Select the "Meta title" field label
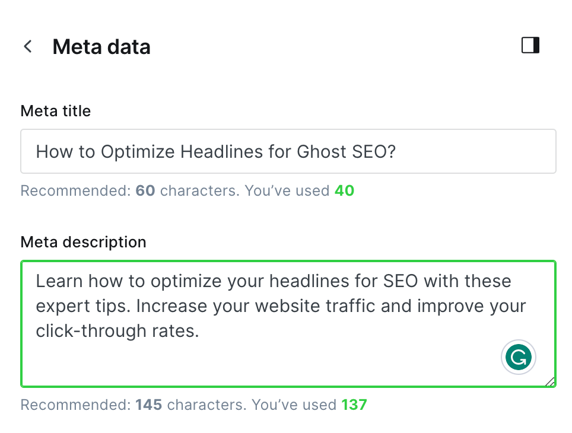 click(x=56, y=111)
